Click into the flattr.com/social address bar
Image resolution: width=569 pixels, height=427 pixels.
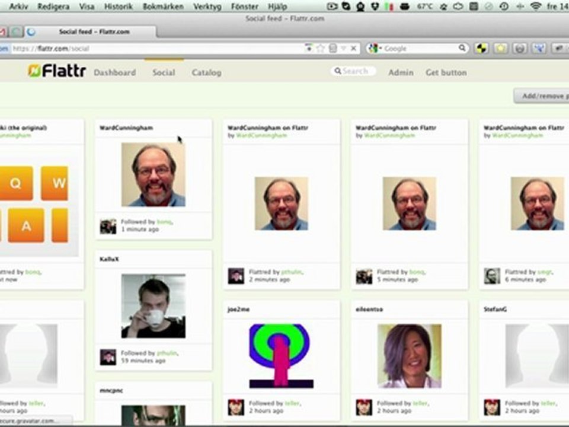tap(156, 48)
